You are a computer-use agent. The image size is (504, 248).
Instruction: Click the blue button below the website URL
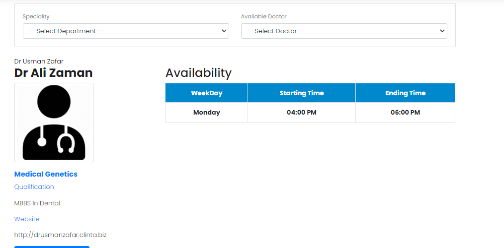click(x=52, y=247)
